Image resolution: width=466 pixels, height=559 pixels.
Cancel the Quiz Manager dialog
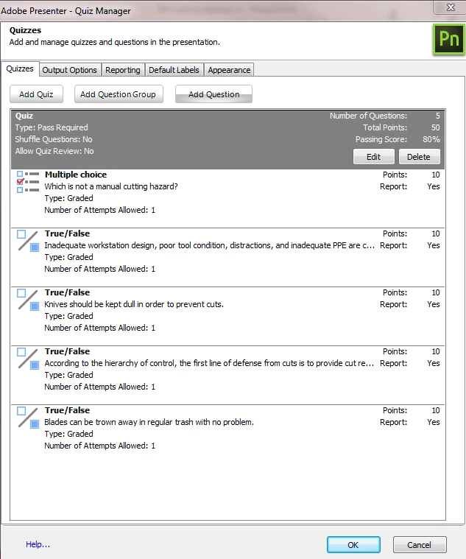pyautogui.click(x=420, y=545)
